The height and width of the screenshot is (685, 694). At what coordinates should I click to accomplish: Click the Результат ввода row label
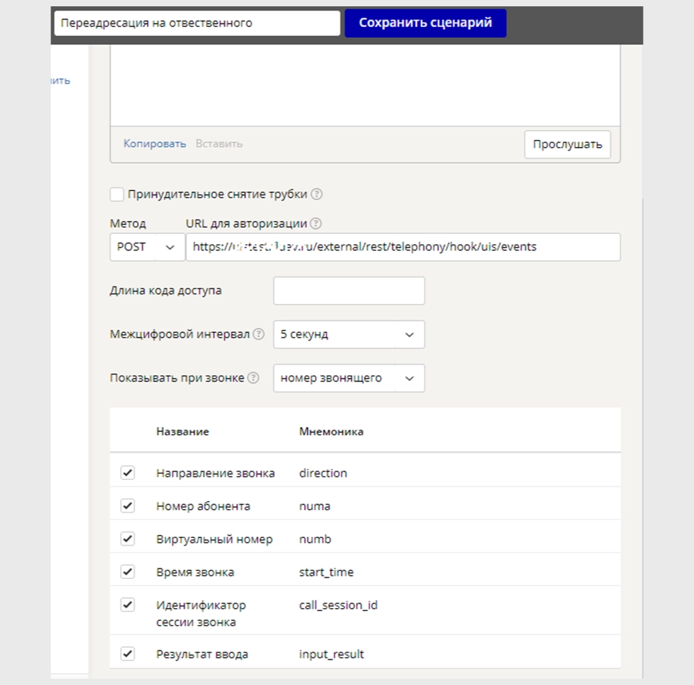pyautogui.click(x=202, y=654)
